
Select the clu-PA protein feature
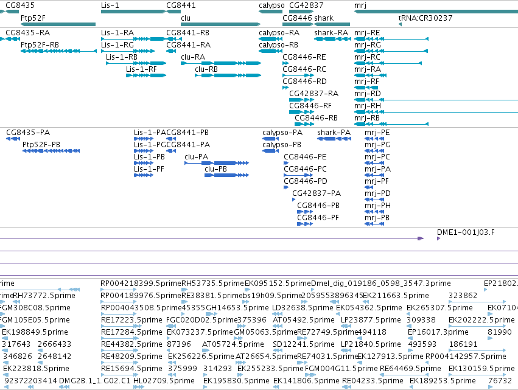[217, 163]
